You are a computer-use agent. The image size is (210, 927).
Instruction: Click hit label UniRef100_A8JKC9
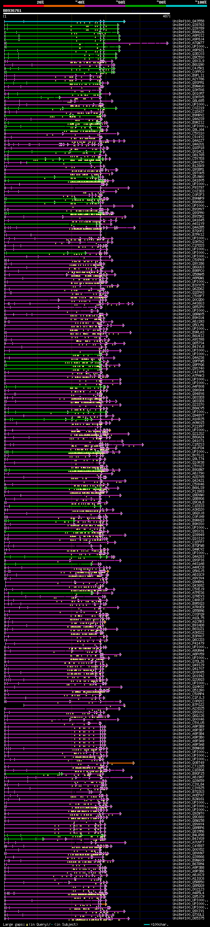point(188,874)
